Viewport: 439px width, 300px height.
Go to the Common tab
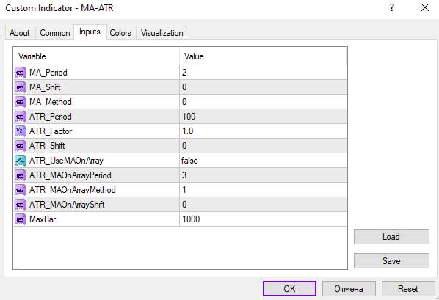(x=55, y=33)
